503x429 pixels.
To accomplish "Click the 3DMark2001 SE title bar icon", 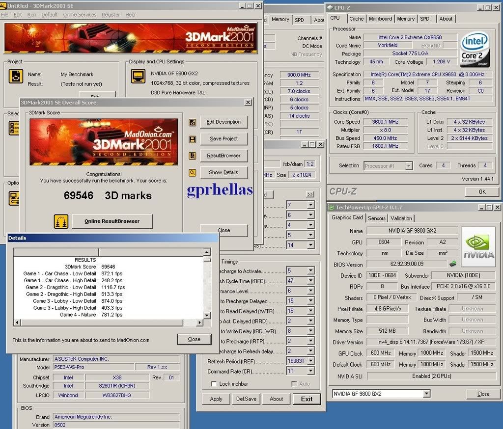I will [3, 5].
